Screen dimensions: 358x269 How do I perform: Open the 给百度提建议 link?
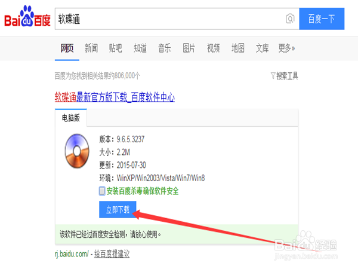click(112, 253)
